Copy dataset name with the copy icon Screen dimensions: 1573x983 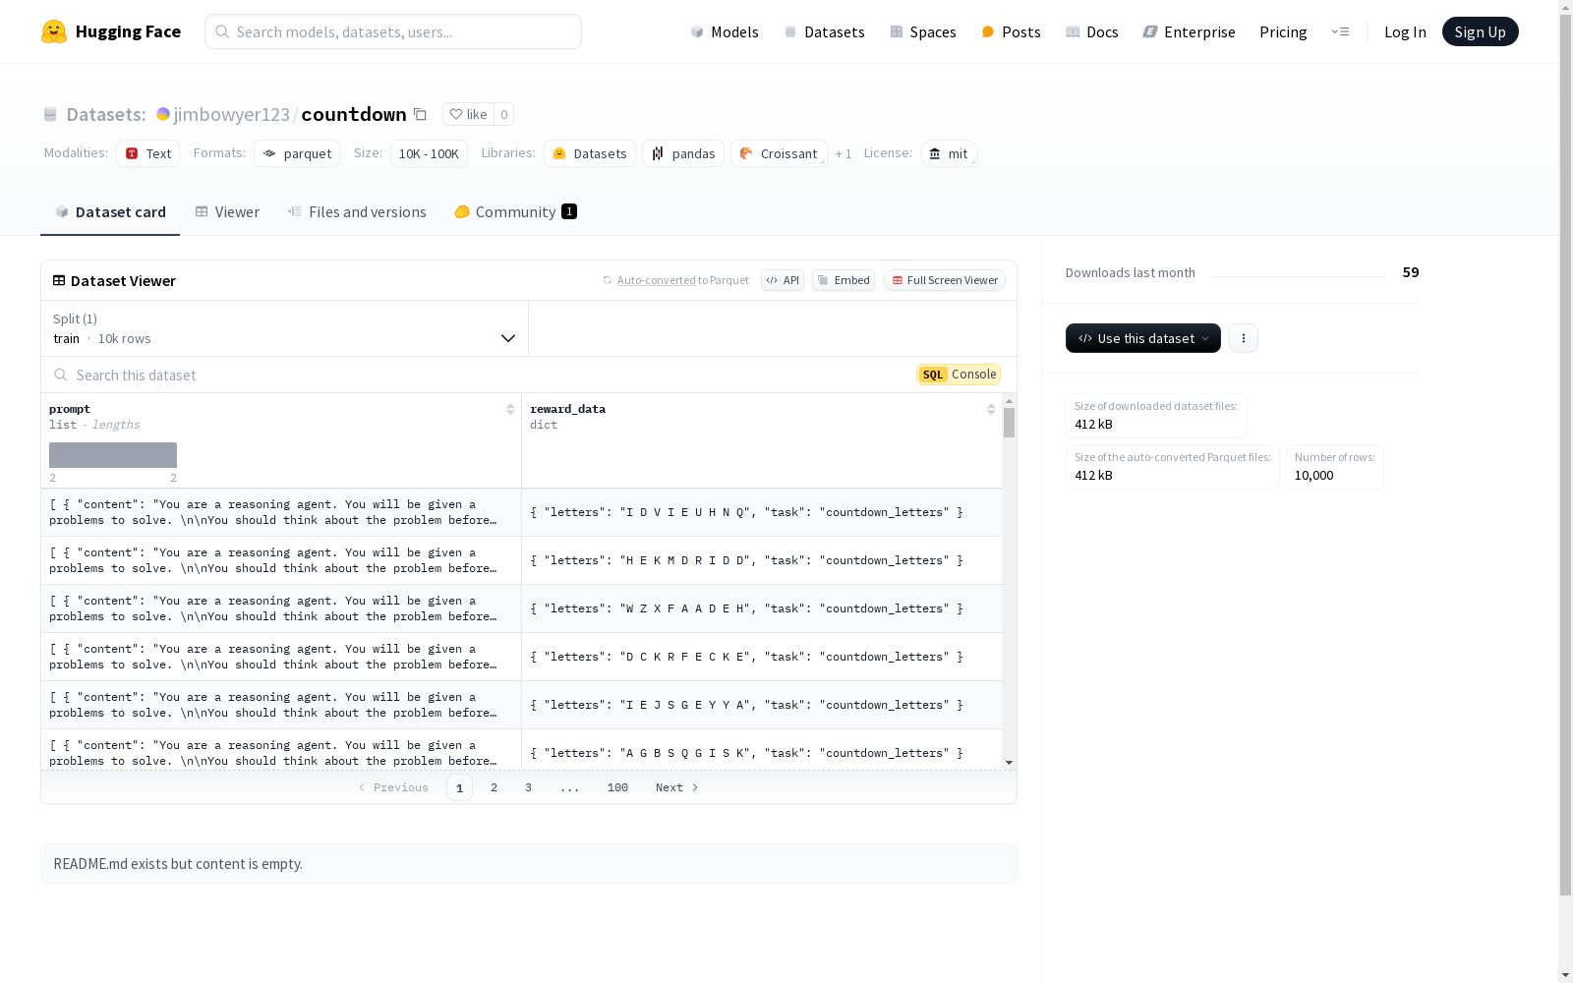pos(420,114)
